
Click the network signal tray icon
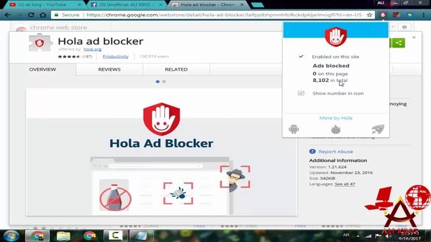click(x=368, y=236)
